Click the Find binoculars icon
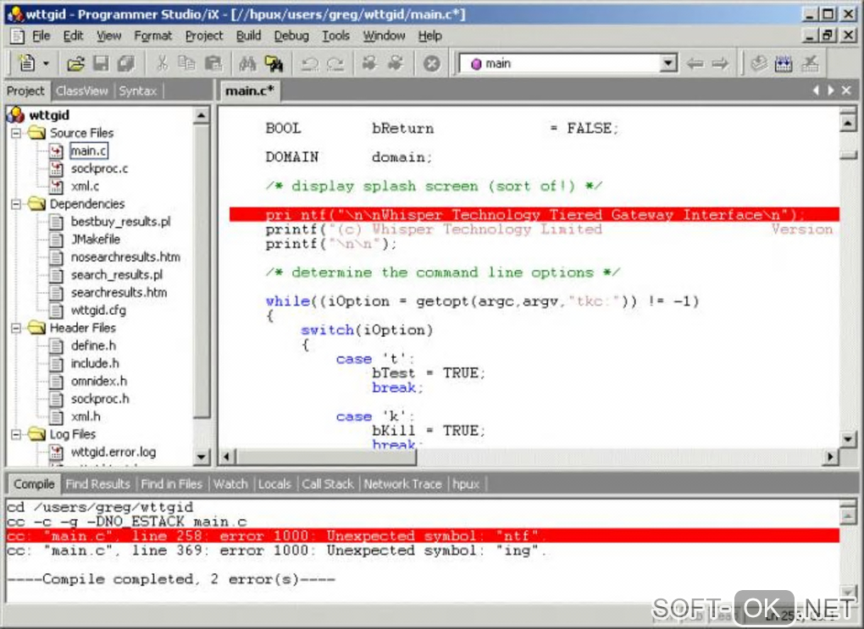Image resolution: width=864 pixels, height=629 pixels. [x=247, y=63]
